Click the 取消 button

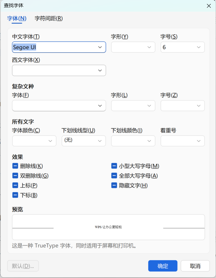click(x=195, y=266)
